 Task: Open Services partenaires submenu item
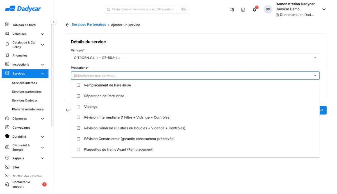(27, 92)
